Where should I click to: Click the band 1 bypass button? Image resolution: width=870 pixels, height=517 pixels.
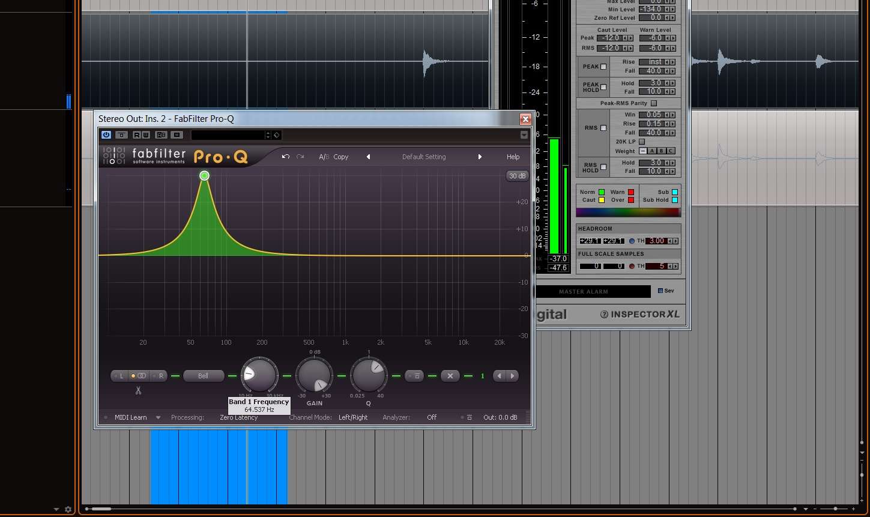[415, 376]
